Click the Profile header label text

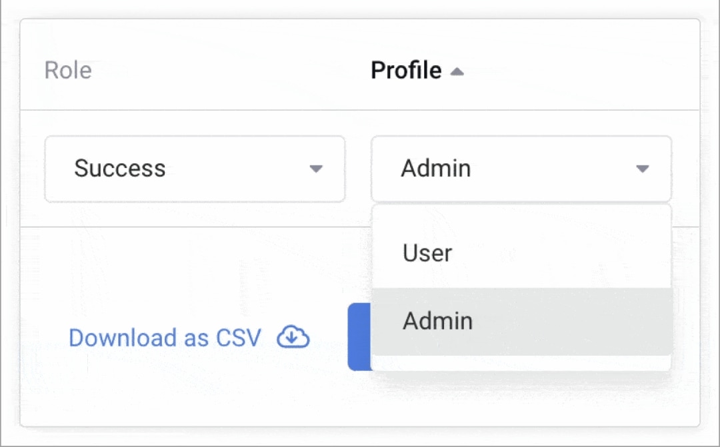[406, 71]
